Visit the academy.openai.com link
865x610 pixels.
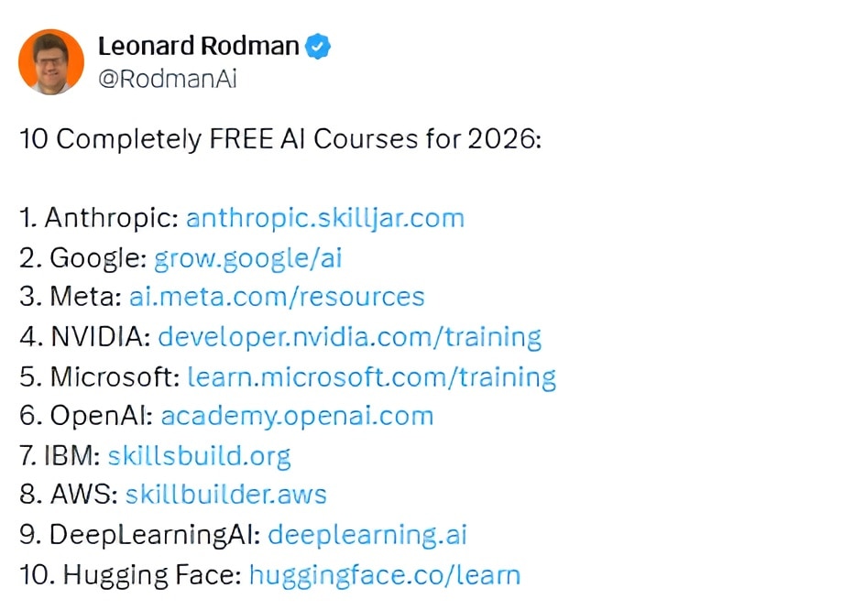(297, 416)
